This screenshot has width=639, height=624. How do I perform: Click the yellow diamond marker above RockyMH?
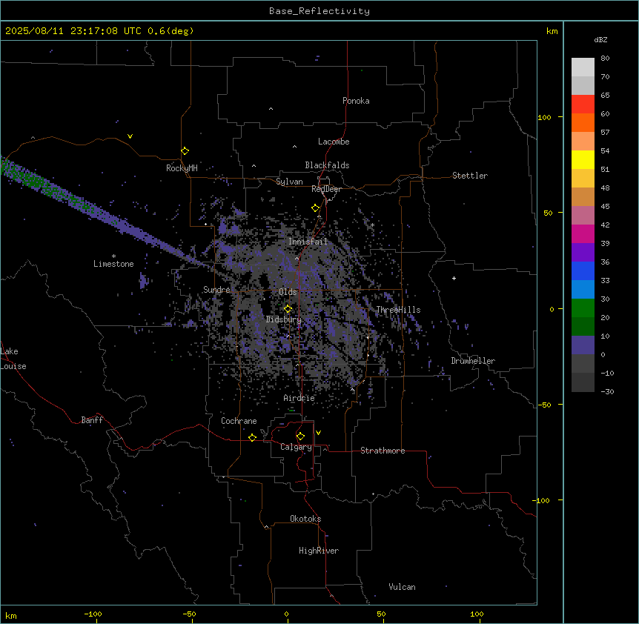coord(185,151)
